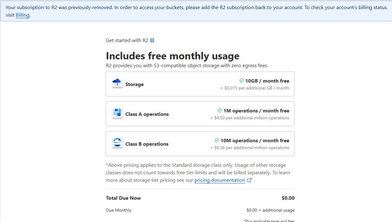Click green checkmark next to 10GB free
The width and height of the screenshot is (392, 222).
click(242, 81)
